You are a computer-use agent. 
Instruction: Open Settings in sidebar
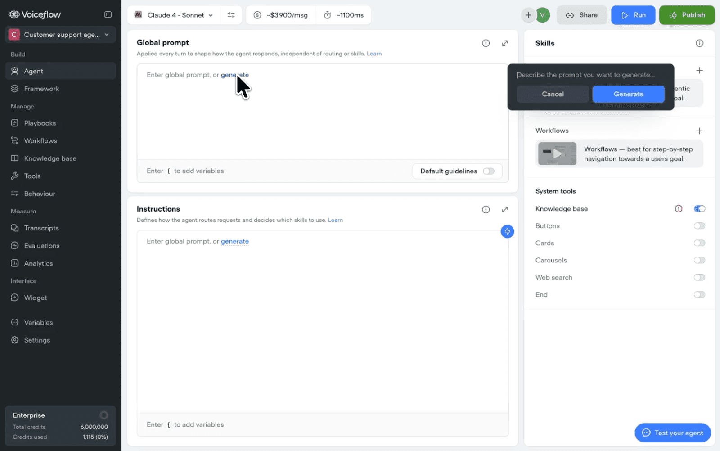60,340
